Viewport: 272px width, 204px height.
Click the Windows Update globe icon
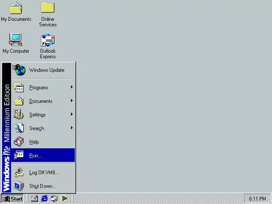coord(19,70)
